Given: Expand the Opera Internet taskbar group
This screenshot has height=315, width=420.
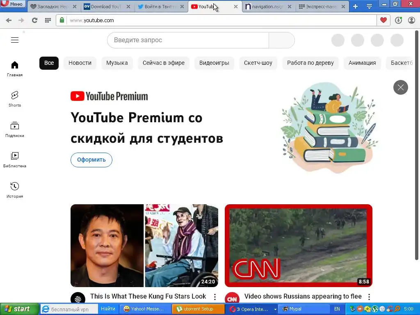Looking at the screenshot, I should pos(251,309).
